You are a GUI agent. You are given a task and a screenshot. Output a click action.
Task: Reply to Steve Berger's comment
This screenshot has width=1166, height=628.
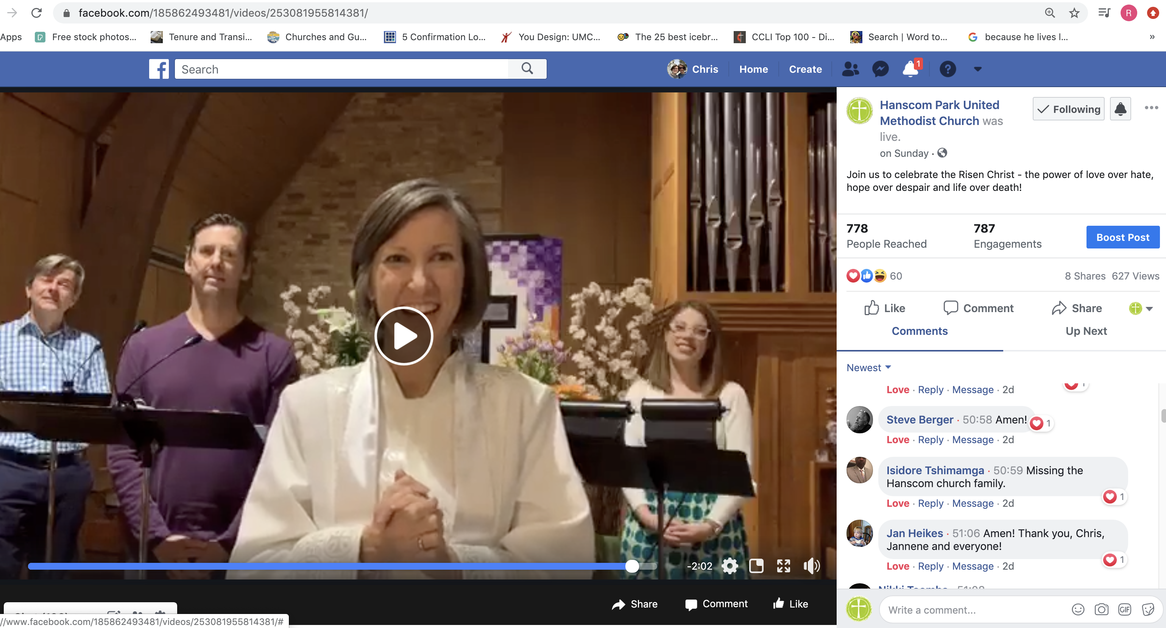931,440
